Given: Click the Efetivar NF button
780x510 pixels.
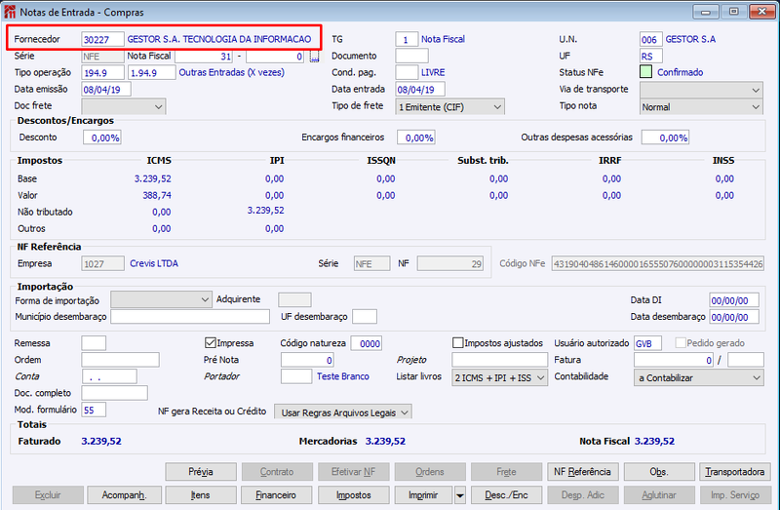Looking at the screenshot, I should pyautogui.click(x=354, y=472).
